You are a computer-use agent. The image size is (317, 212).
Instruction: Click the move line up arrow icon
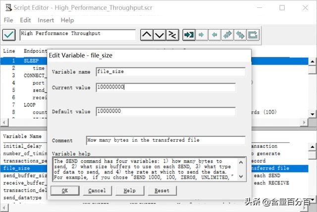point(147,35)
